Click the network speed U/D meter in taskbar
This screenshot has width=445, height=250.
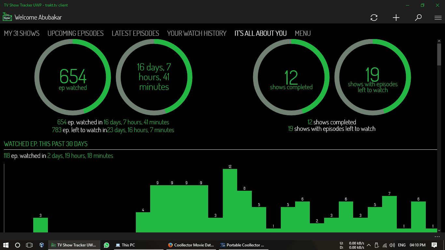click(x=352, y=245)
